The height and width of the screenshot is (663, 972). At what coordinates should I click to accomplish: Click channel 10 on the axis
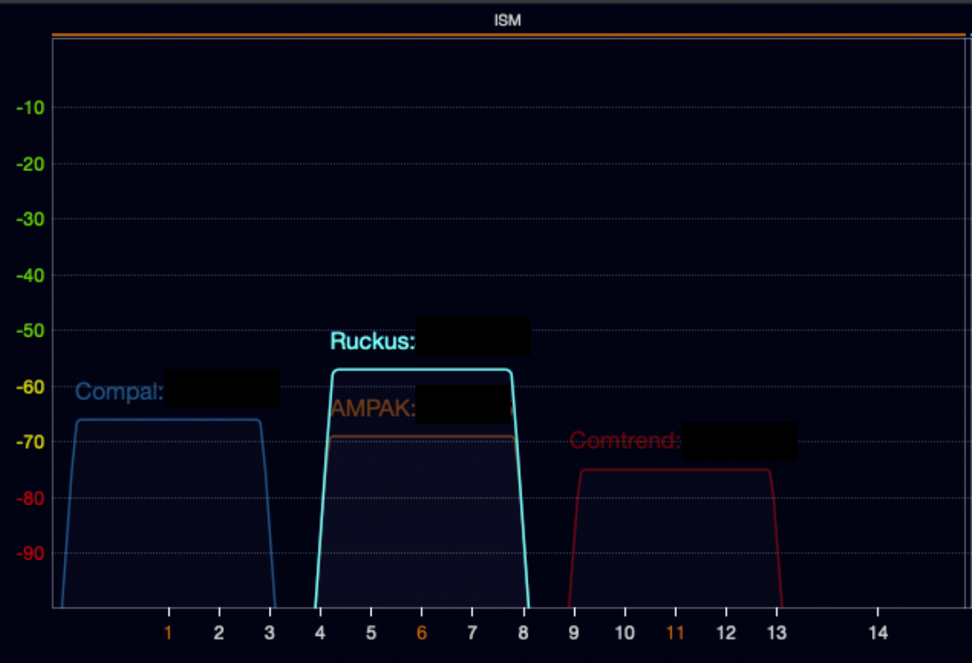(625, 632)
